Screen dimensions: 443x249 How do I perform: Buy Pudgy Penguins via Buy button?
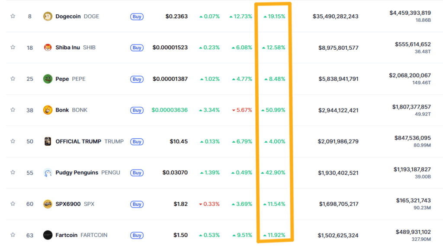click(x=137, y=173)
